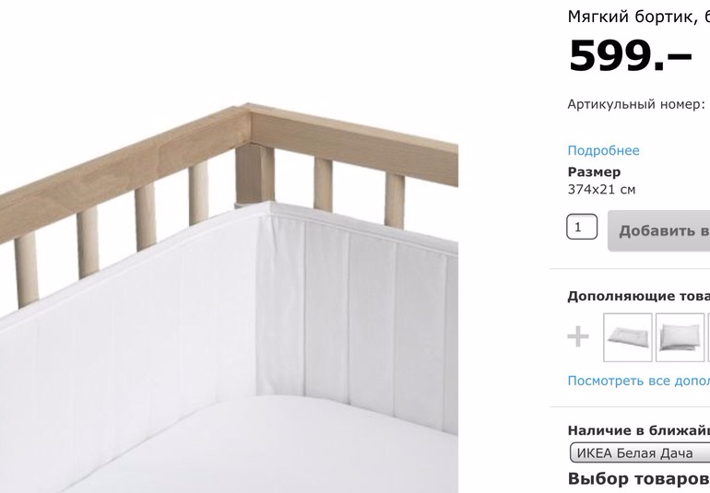
Task: Follow the Посмотреть все дополняющие link
Action: 638,381
